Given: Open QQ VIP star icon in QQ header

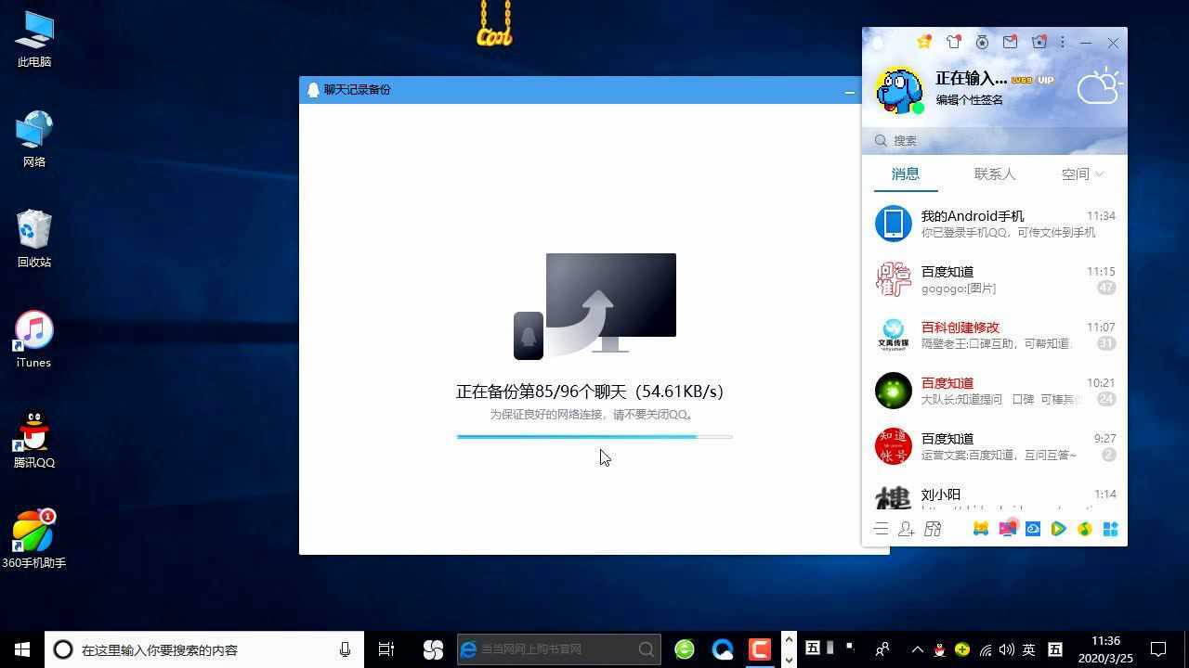Looking at the screenshot, I should (x=924, y=42).
